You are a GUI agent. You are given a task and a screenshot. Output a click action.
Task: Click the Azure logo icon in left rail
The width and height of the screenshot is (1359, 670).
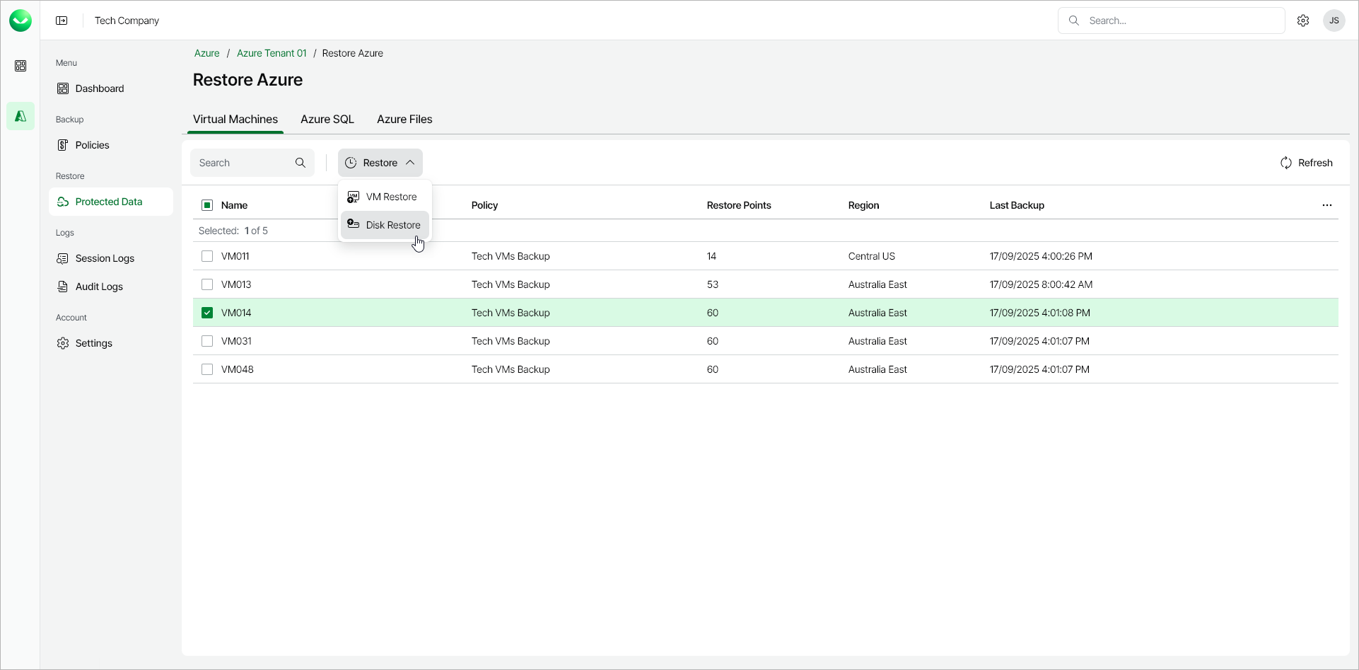point(21,116)
